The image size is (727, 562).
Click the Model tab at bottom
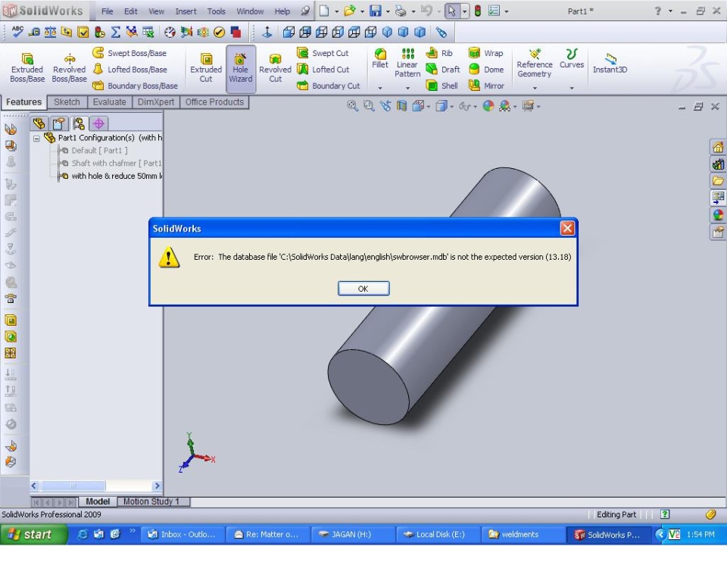[x=98, y=501]
